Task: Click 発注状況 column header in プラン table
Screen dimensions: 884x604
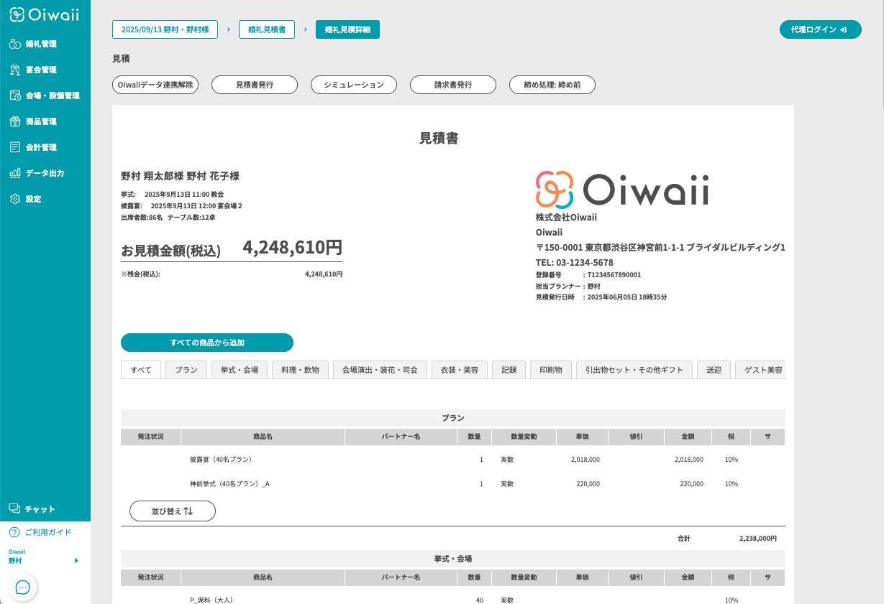Action: [x=150, y=437]
